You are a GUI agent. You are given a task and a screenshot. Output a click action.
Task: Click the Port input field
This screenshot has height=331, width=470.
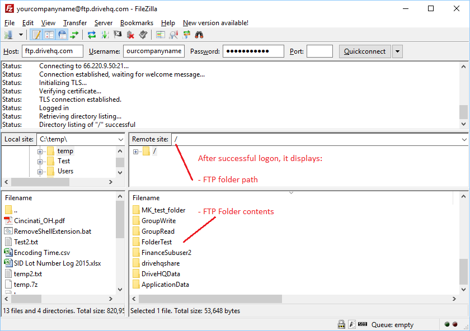click(x=319, y=51)
